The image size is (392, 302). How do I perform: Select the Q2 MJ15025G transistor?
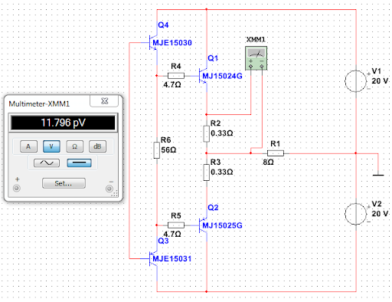(x=204, y=225)
